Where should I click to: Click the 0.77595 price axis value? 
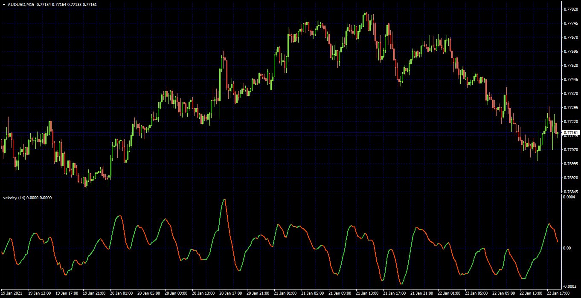571,51
